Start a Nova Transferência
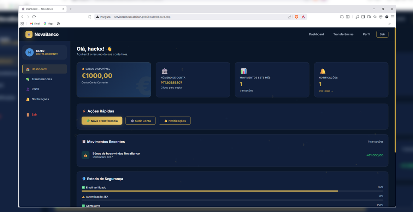This screenshot has height=212, width=413. coord(102,120)
